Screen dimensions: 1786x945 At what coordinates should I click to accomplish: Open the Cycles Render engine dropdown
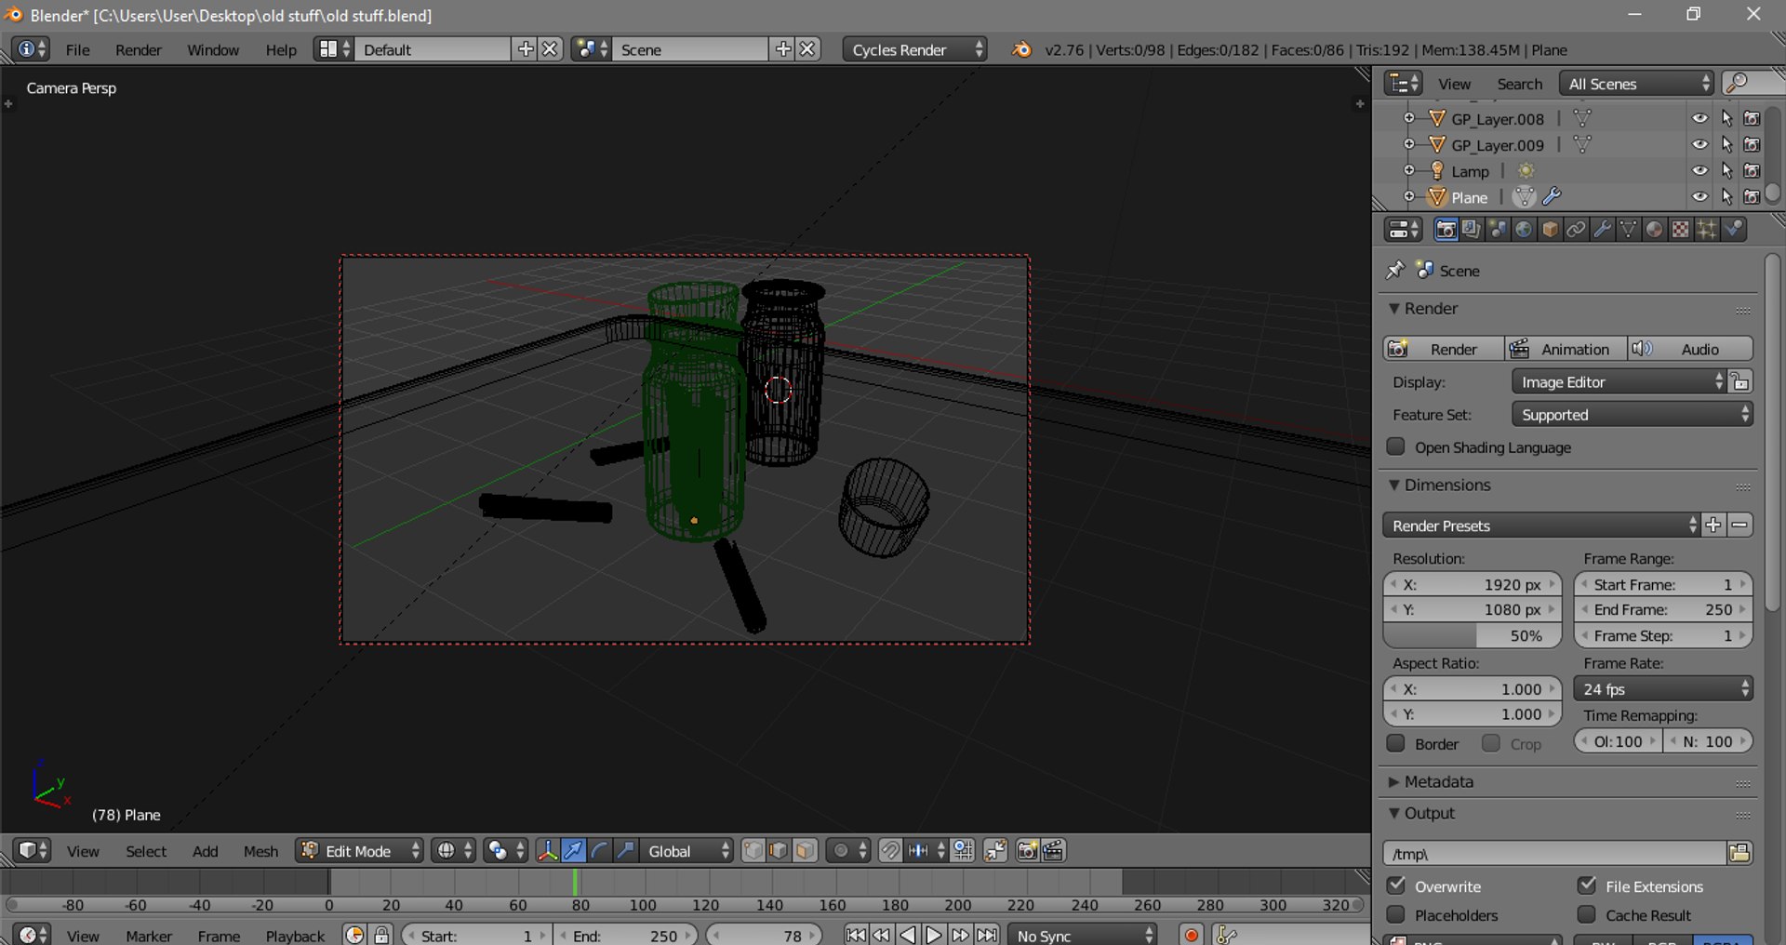pos(915,49)
